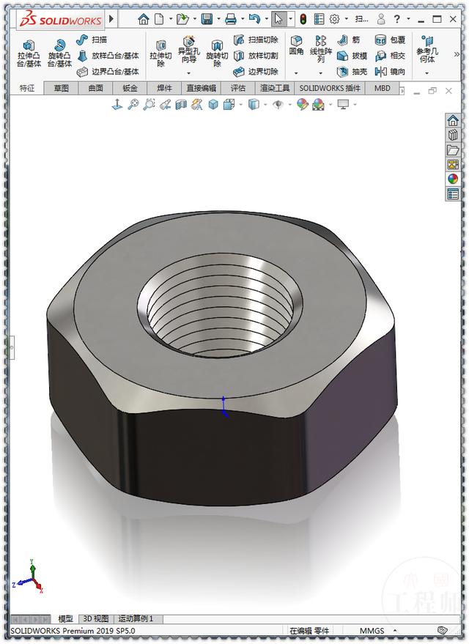Viewport: 469px width, 644px height.
Task: Click the Section View icon
Action: pyautogui.click(x=181, y=105)
